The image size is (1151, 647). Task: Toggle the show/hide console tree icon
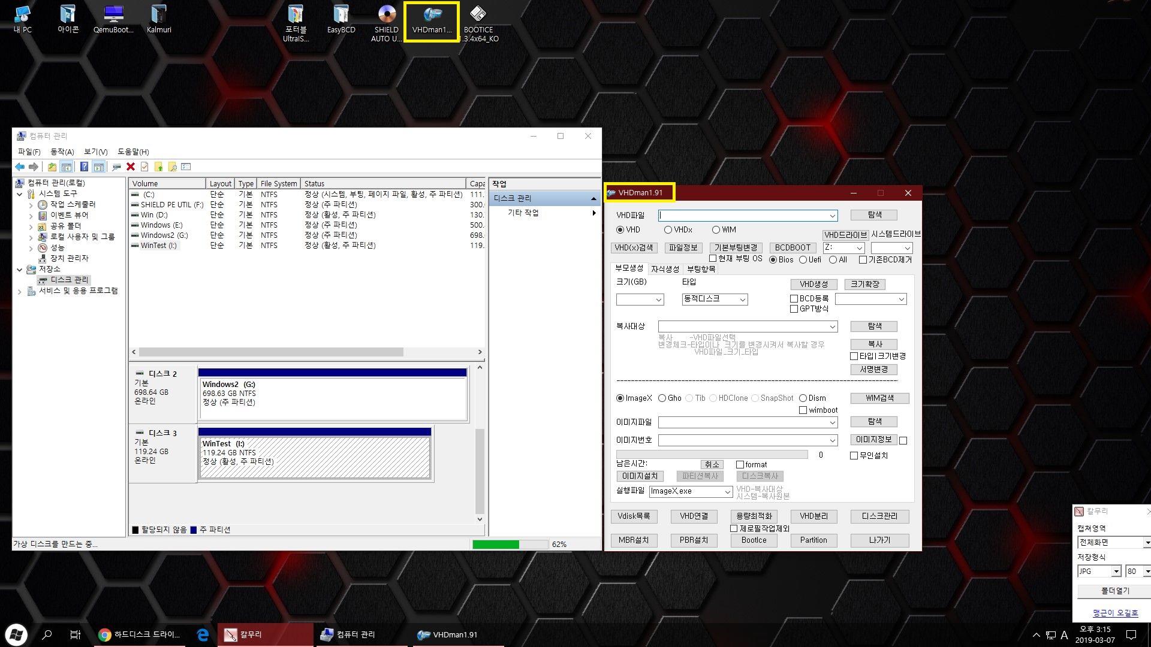click(x=67, y=167)
